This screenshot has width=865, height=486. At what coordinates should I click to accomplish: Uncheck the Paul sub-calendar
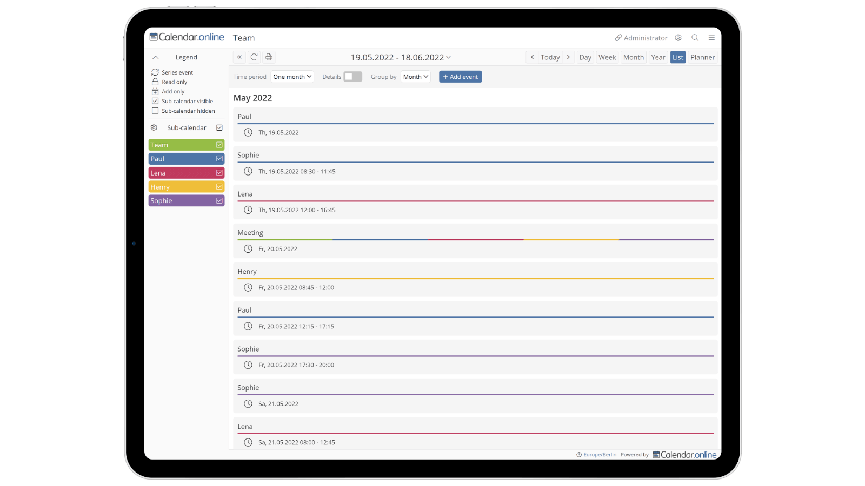click(219, 159)
